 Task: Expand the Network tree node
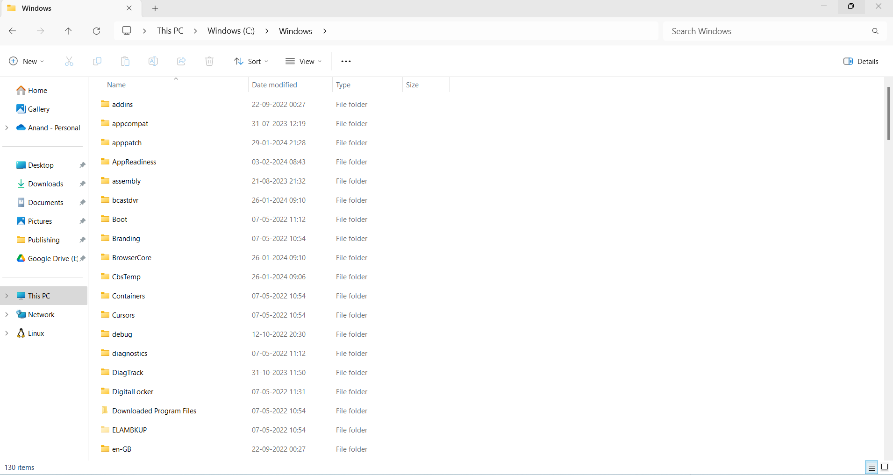point(7,314)
